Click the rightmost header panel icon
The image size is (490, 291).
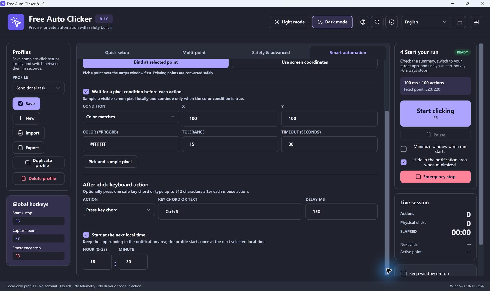click(x=476, y=22)
